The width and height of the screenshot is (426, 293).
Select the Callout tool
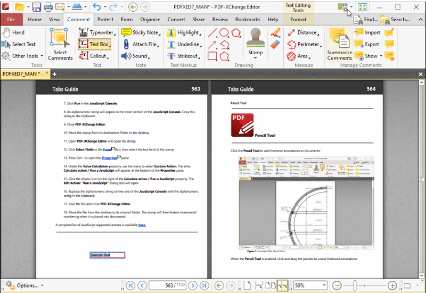coord(94,56)
